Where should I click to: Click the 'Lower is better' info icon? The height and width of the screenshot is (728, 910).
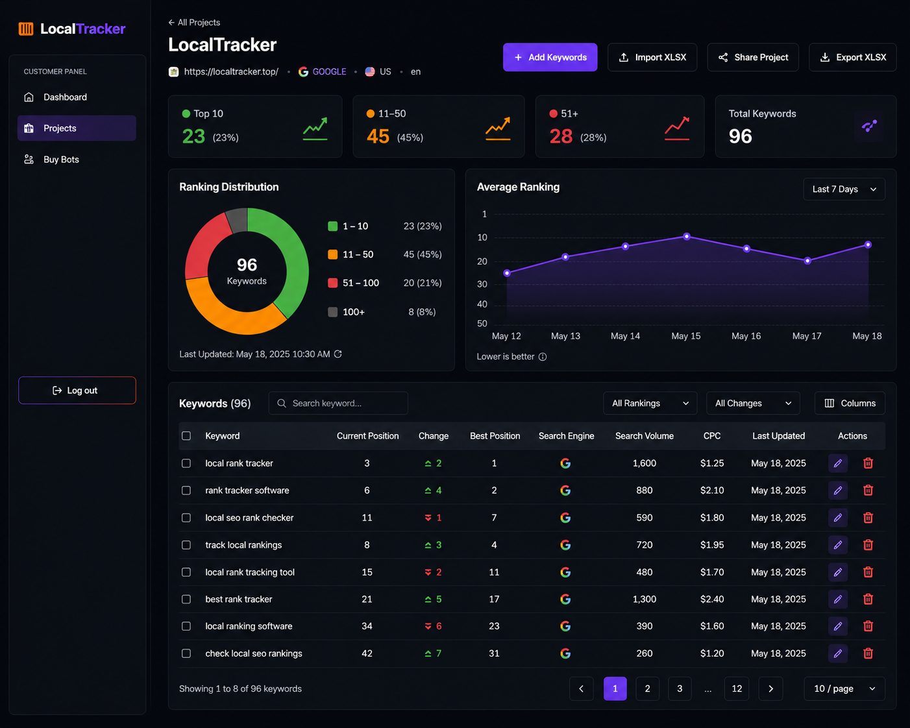click(x=543, y=357)
